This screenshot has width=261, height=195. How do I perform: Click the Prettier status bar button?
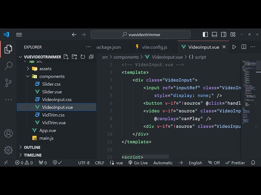(235, 162)
